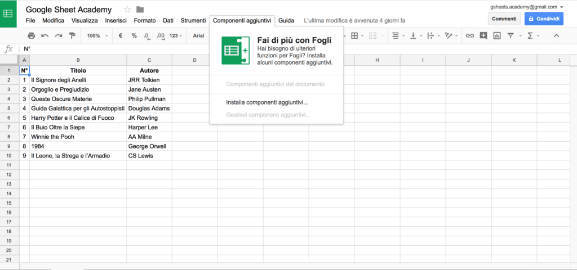
Task: Click the Text wrapping icon
Action: (430, 35)
